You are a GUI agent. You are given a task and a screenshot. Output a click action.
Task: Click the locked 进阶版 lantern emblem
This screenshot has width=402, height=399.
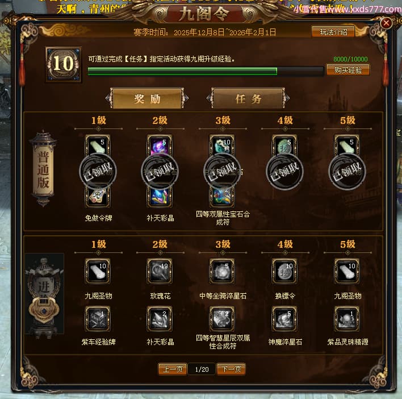click(44, 294)
